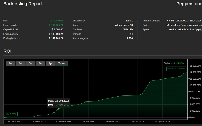Click the Ending balance value
Screen dimensions: 202x126
click(56, 38)
